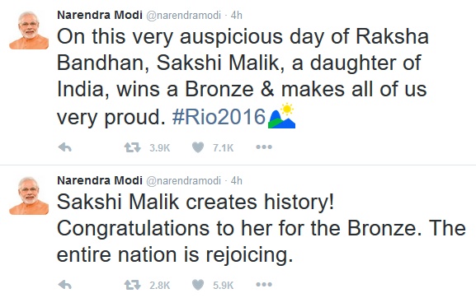Like the tweet with 7.1K likes
The image size is (476, 298).
[198, 147]
